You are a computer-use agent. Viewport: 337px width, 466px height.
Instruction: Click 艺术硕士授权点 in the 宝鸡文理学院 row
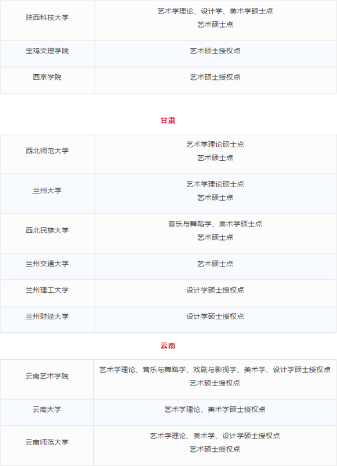tap(215, 51)
